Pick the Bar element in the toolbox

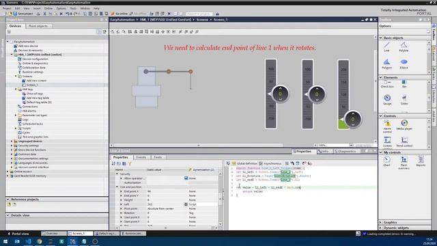(x=404, y=84)
